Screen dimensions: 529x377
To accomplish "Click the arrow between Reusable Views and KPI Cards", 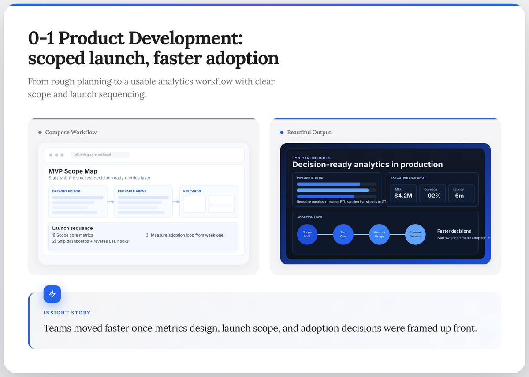I will pos(176,201).
